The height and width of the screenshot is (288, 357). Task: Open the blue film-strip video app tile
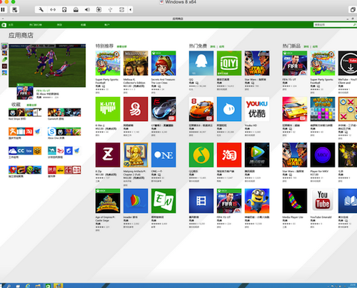201,201
